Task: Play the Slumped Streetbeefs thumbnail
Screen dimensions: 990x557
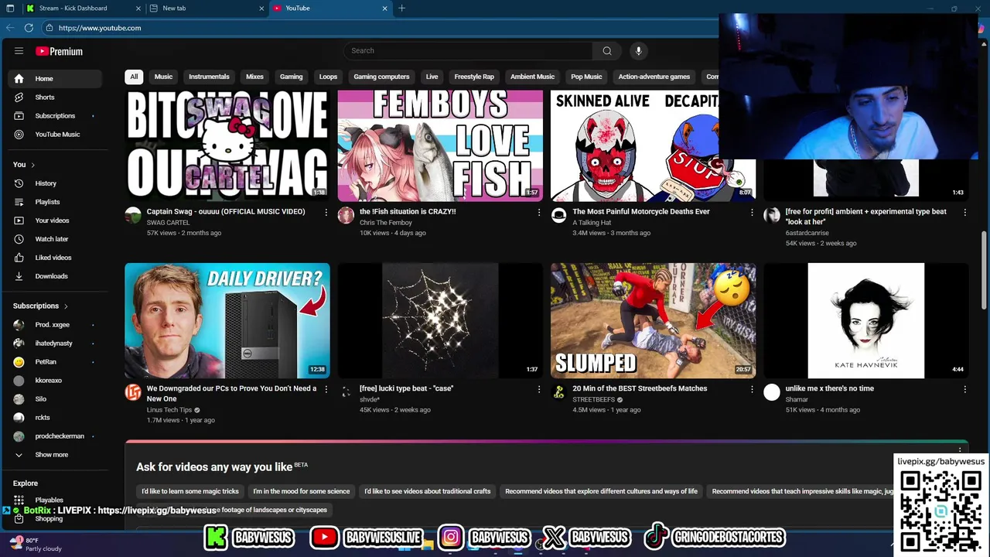Action: coord(654,320)
